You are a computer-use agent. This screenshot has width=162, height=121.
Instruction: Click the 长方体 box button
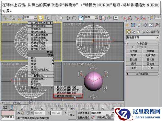click(134, 51)
